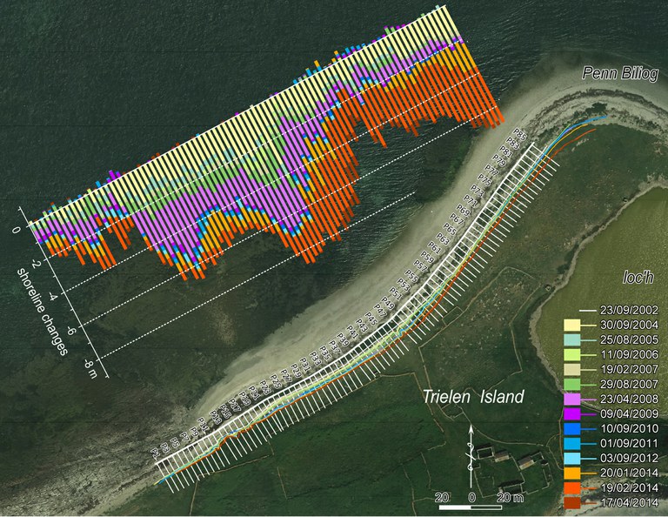Screen dimensions: 668x517
Task: Click the loc'h lagoon label
Action: 638,278
